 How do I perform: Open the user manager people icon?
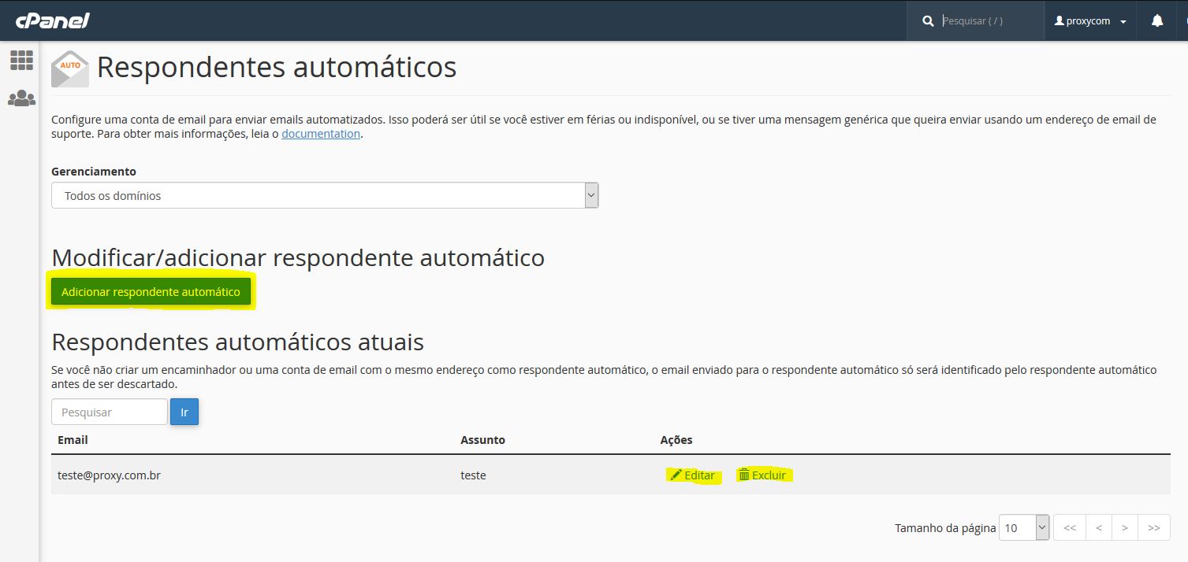pyautogui.click(x=21, y=98)
